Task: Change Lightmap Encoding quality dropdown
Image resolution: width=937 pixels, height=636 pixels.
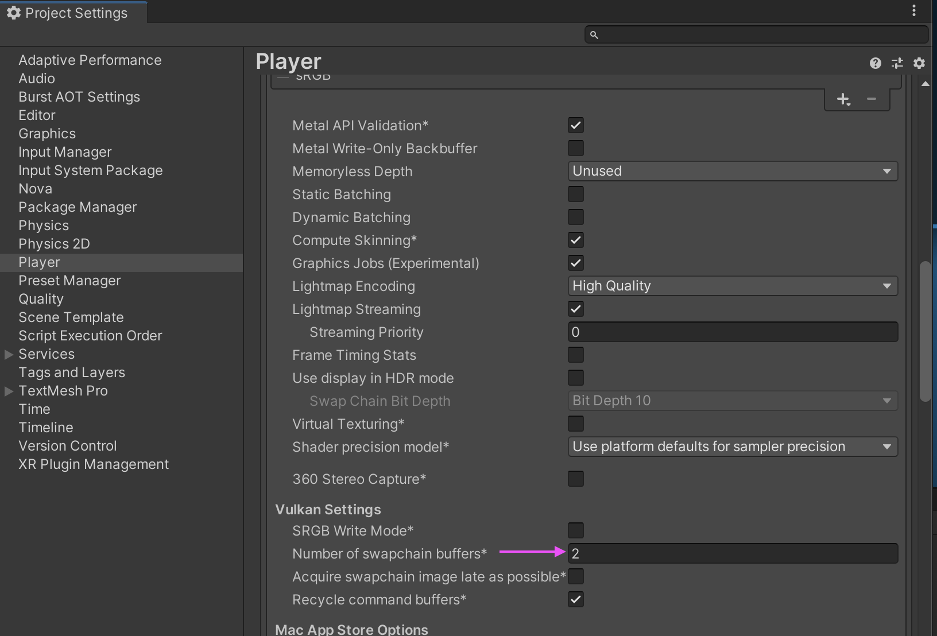Action: (x=732, y=285)
